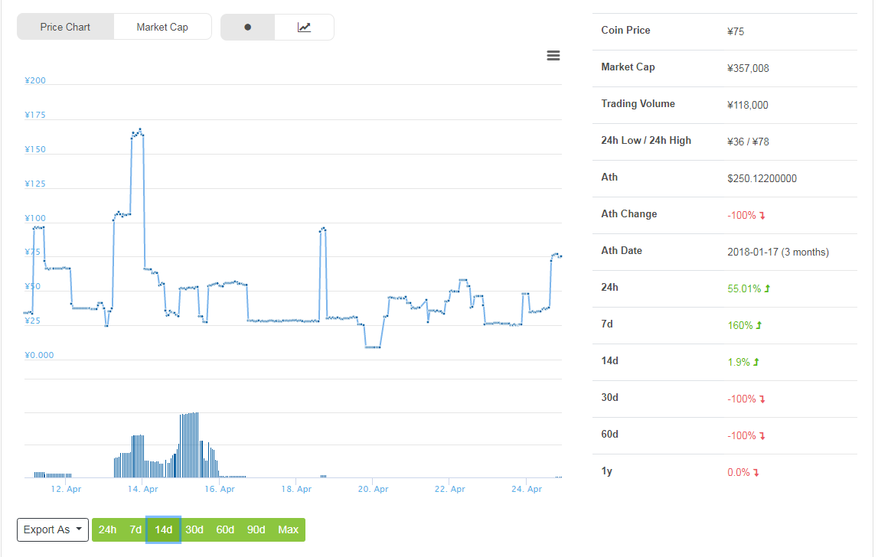This screenshot has height=557, width=878.
Task: Show the 90d price range
Action: [x=256, y=529]
